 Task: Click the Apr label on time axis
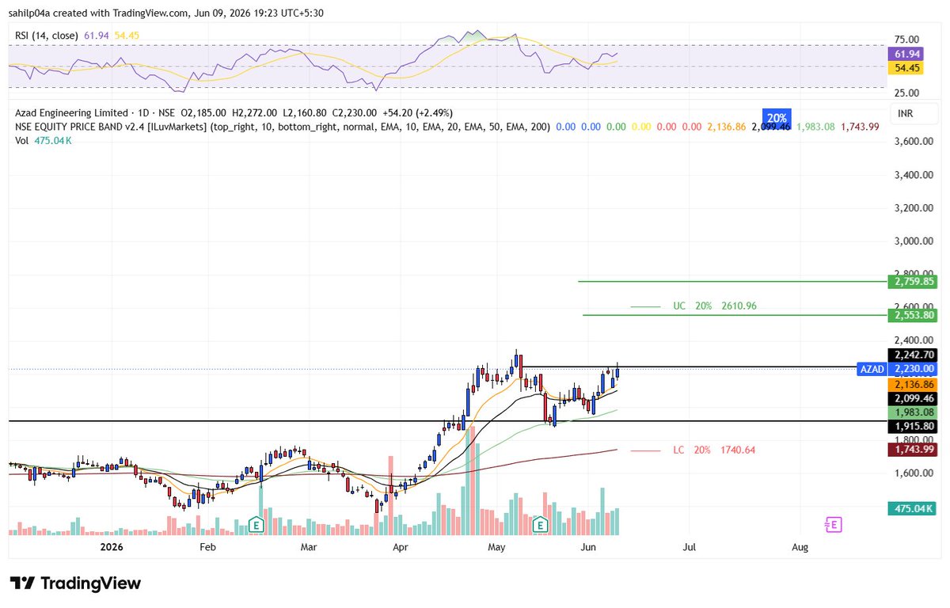pos(401,547)
